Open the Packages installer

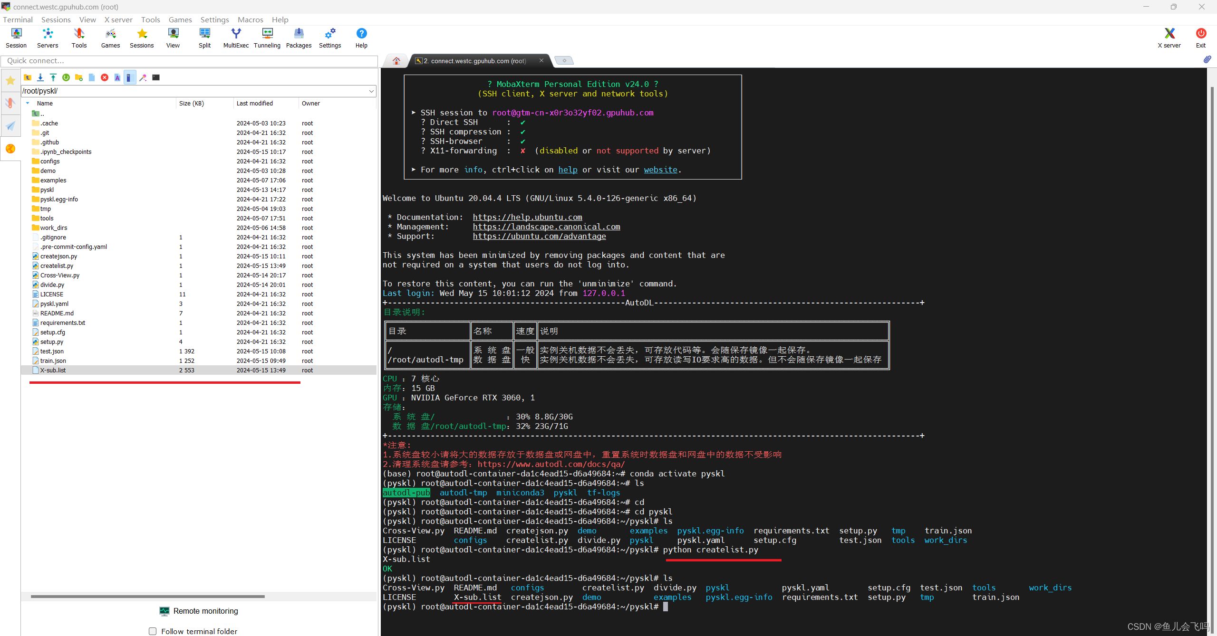pyautogui.click(x=299, y=38)
